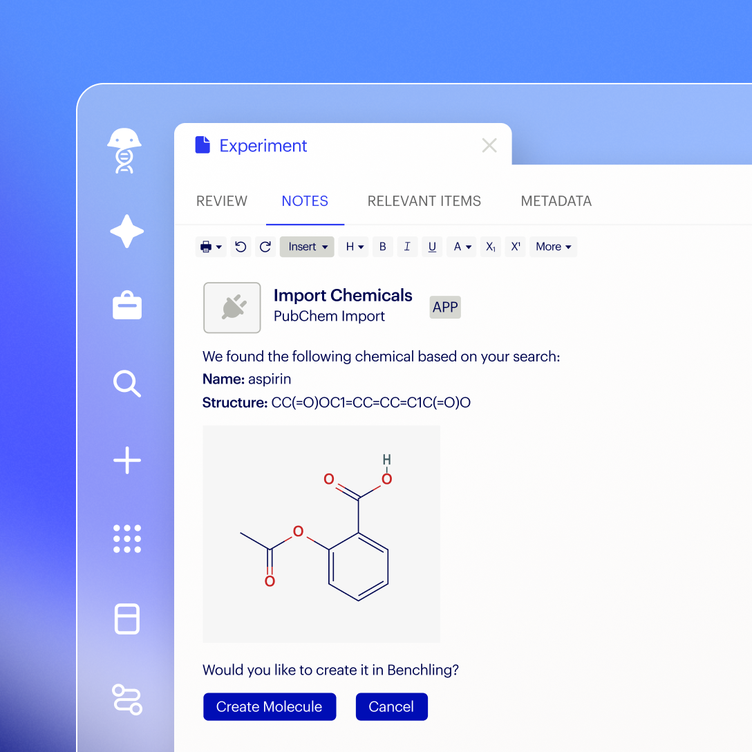
Task: Click the aspirin molecule structure image
Action: pos(321,534)
